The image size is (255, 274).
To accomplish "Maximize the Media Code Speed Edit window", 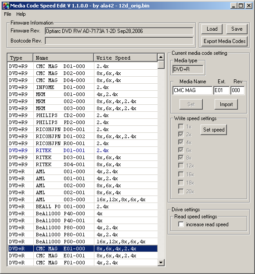I will pyautogui.click(x=241, y=6).
